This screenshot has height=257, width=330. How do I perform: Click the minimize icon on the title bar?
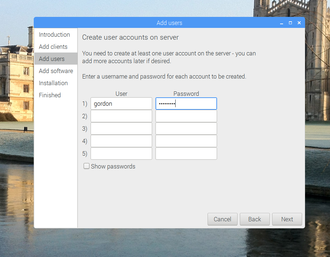[281, 22]
